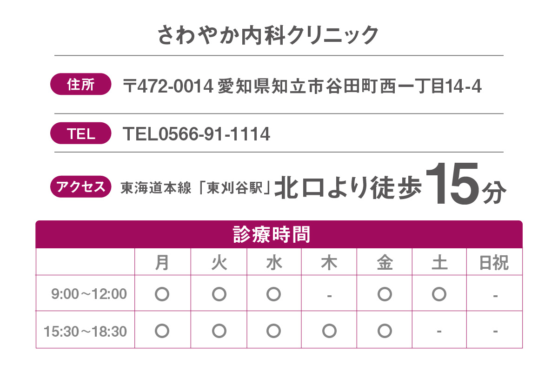Click the 日祝 column header
The width and height of the screenshot is (558, 372).
[494, 263]
